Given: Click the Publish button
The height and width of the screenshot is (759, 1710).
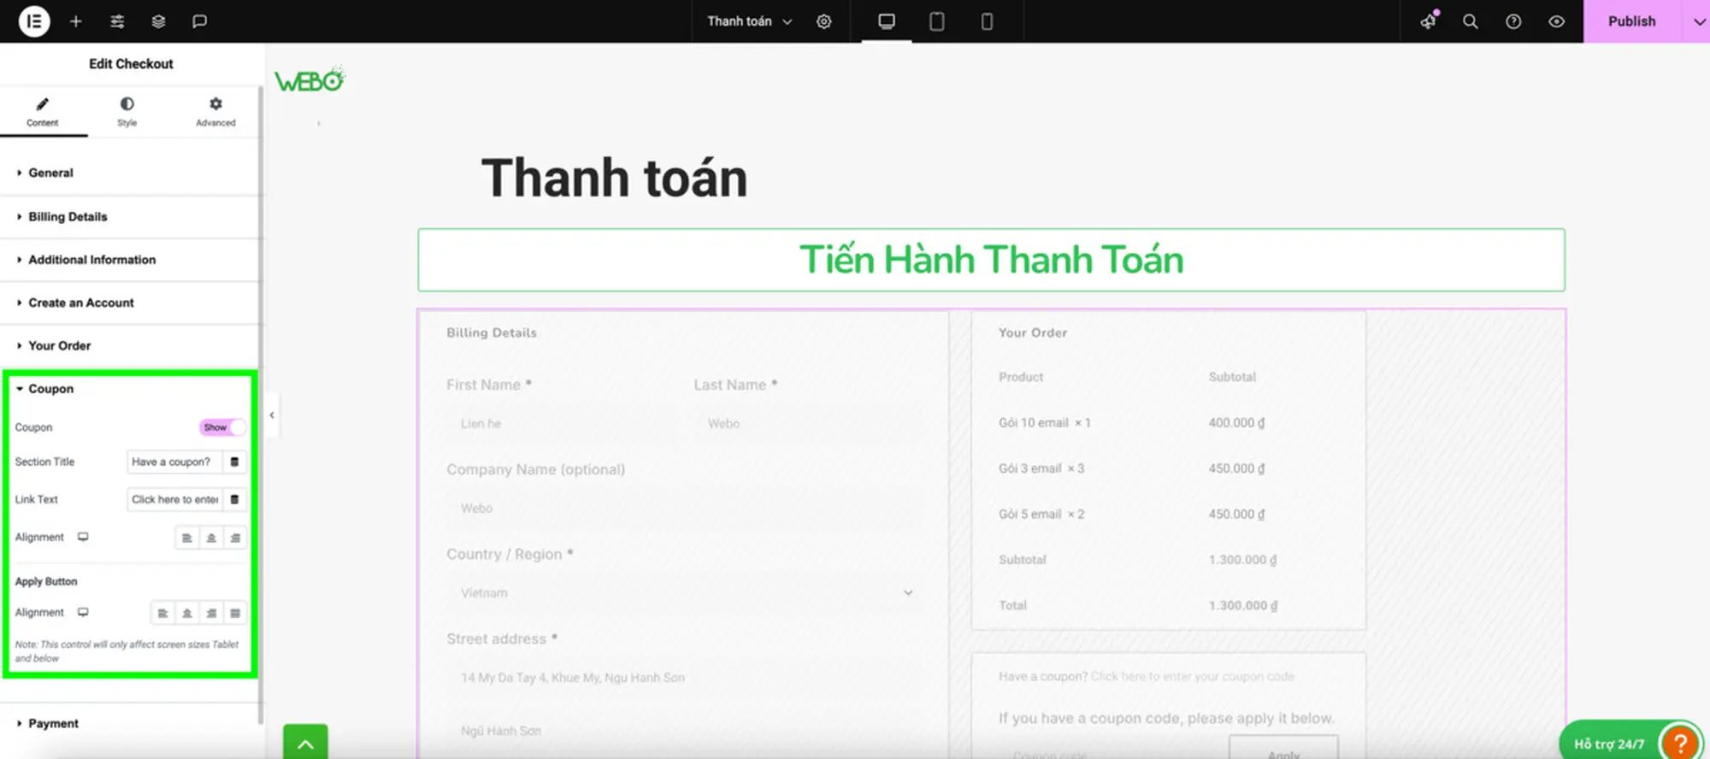Looking at the screenshot, I should 1631,21.
